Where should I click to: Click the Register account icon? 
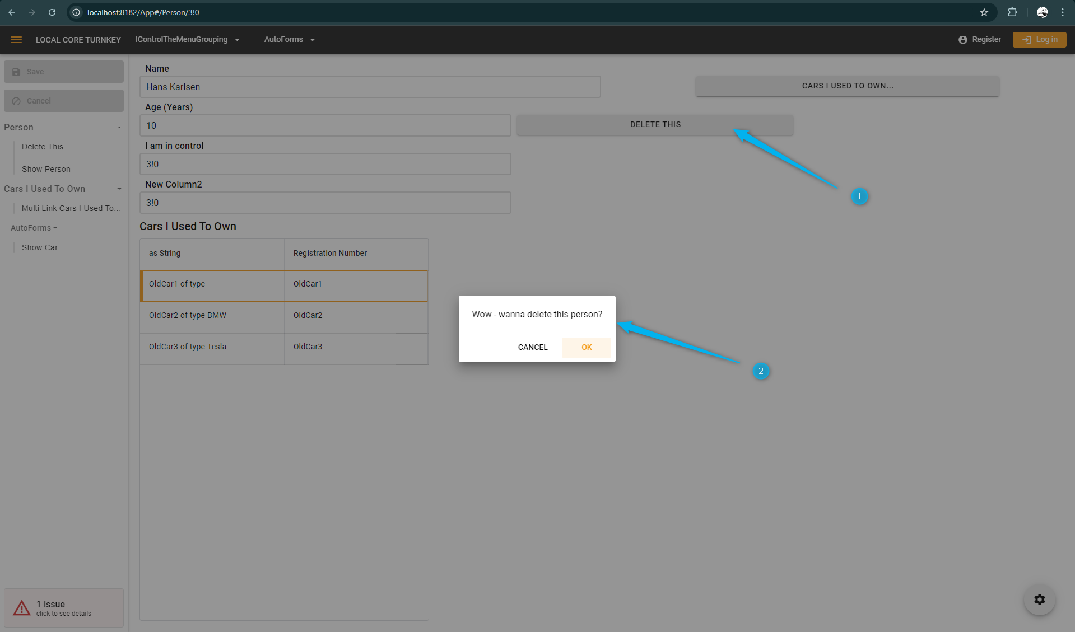[x=962, y=40]
